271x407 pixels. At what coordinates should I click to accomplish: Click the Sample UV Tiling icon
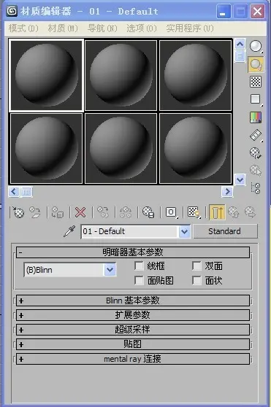point(256,99)
